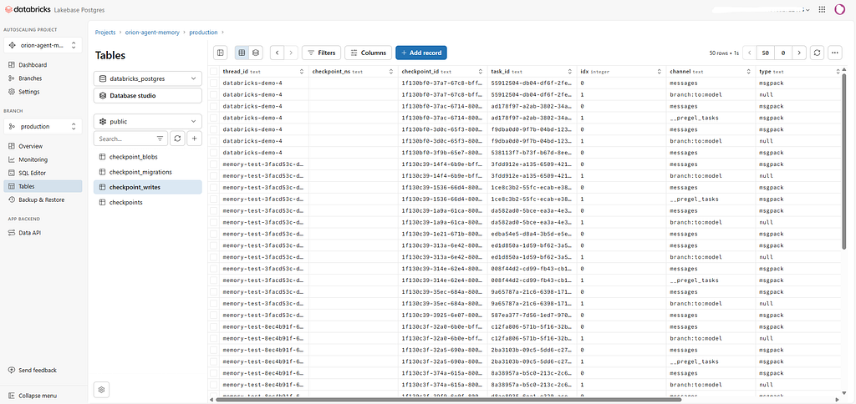Viewport: 856px width, 404px height.
Task: Open the user profile avatar
Action: point(839,9)
